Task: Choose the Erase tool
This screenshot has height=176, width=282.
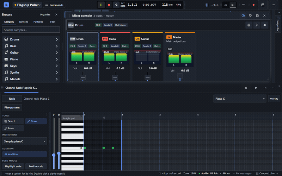Action: 13,128
